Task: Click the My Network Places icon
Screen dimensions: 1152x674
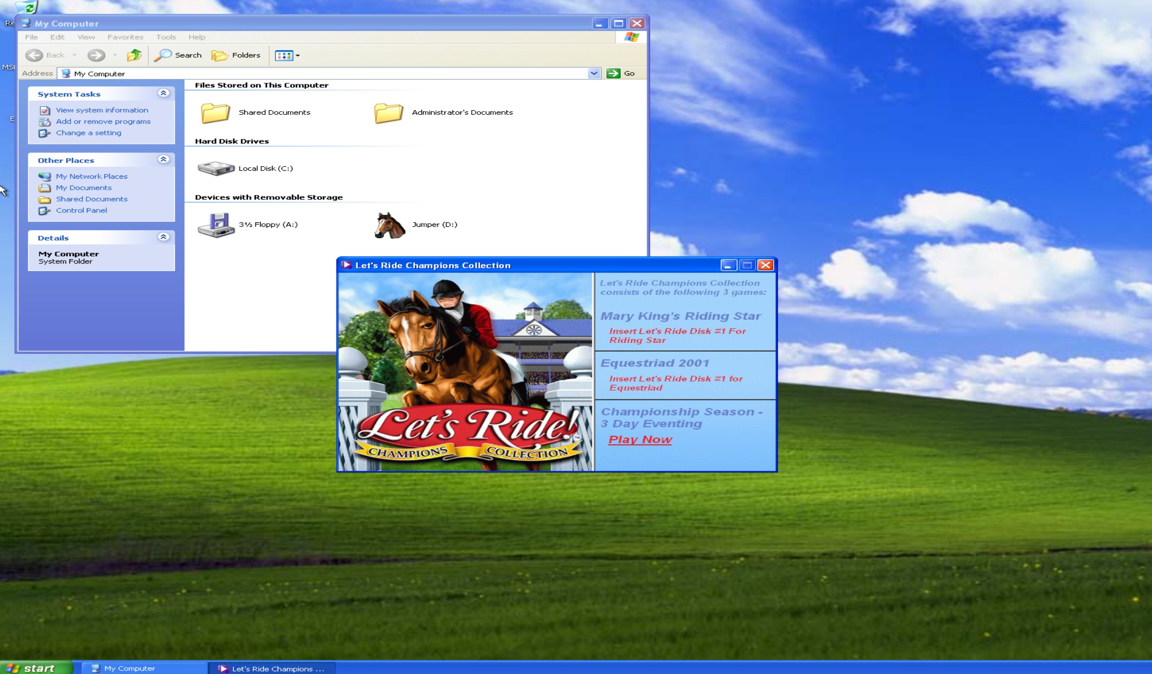Action: tap(45, 176)
